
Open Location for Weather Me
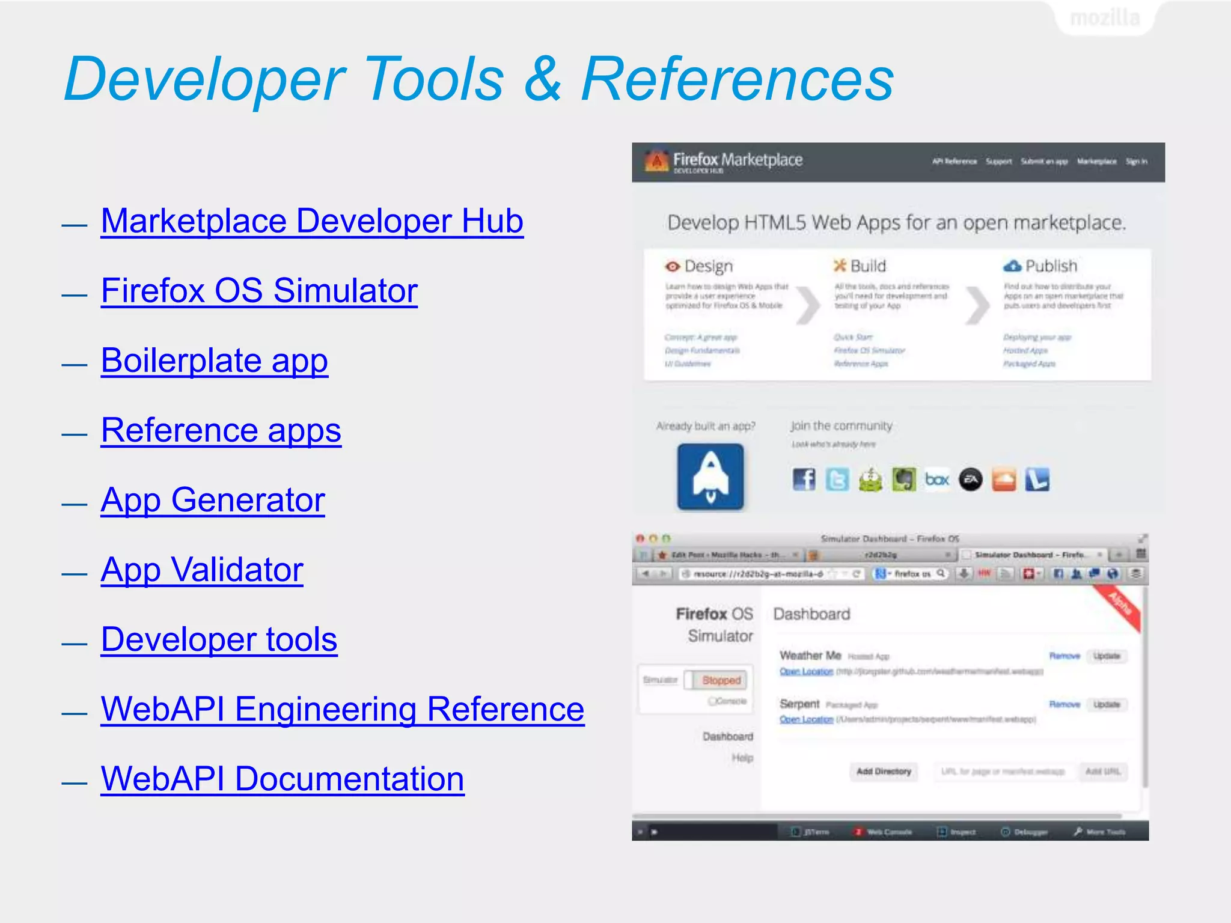click(x=806, y=671)
